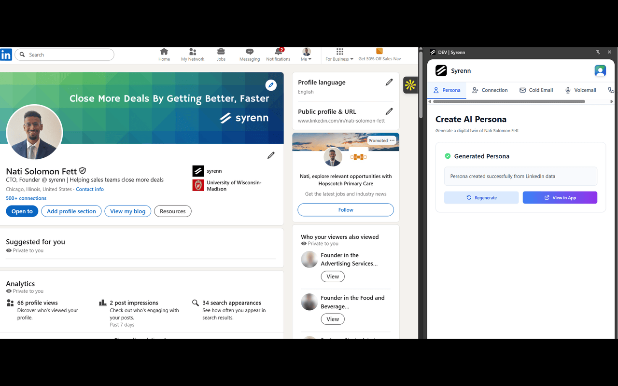Close the DEV | Syrenn side panel
The width and height of the screenshot is (618, 386).
[x=609, y=52]
